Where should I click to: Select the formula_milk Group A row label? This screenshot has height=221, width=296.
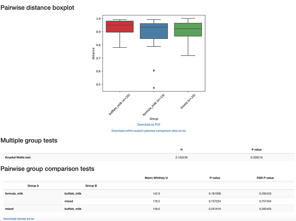pos(14,194)
